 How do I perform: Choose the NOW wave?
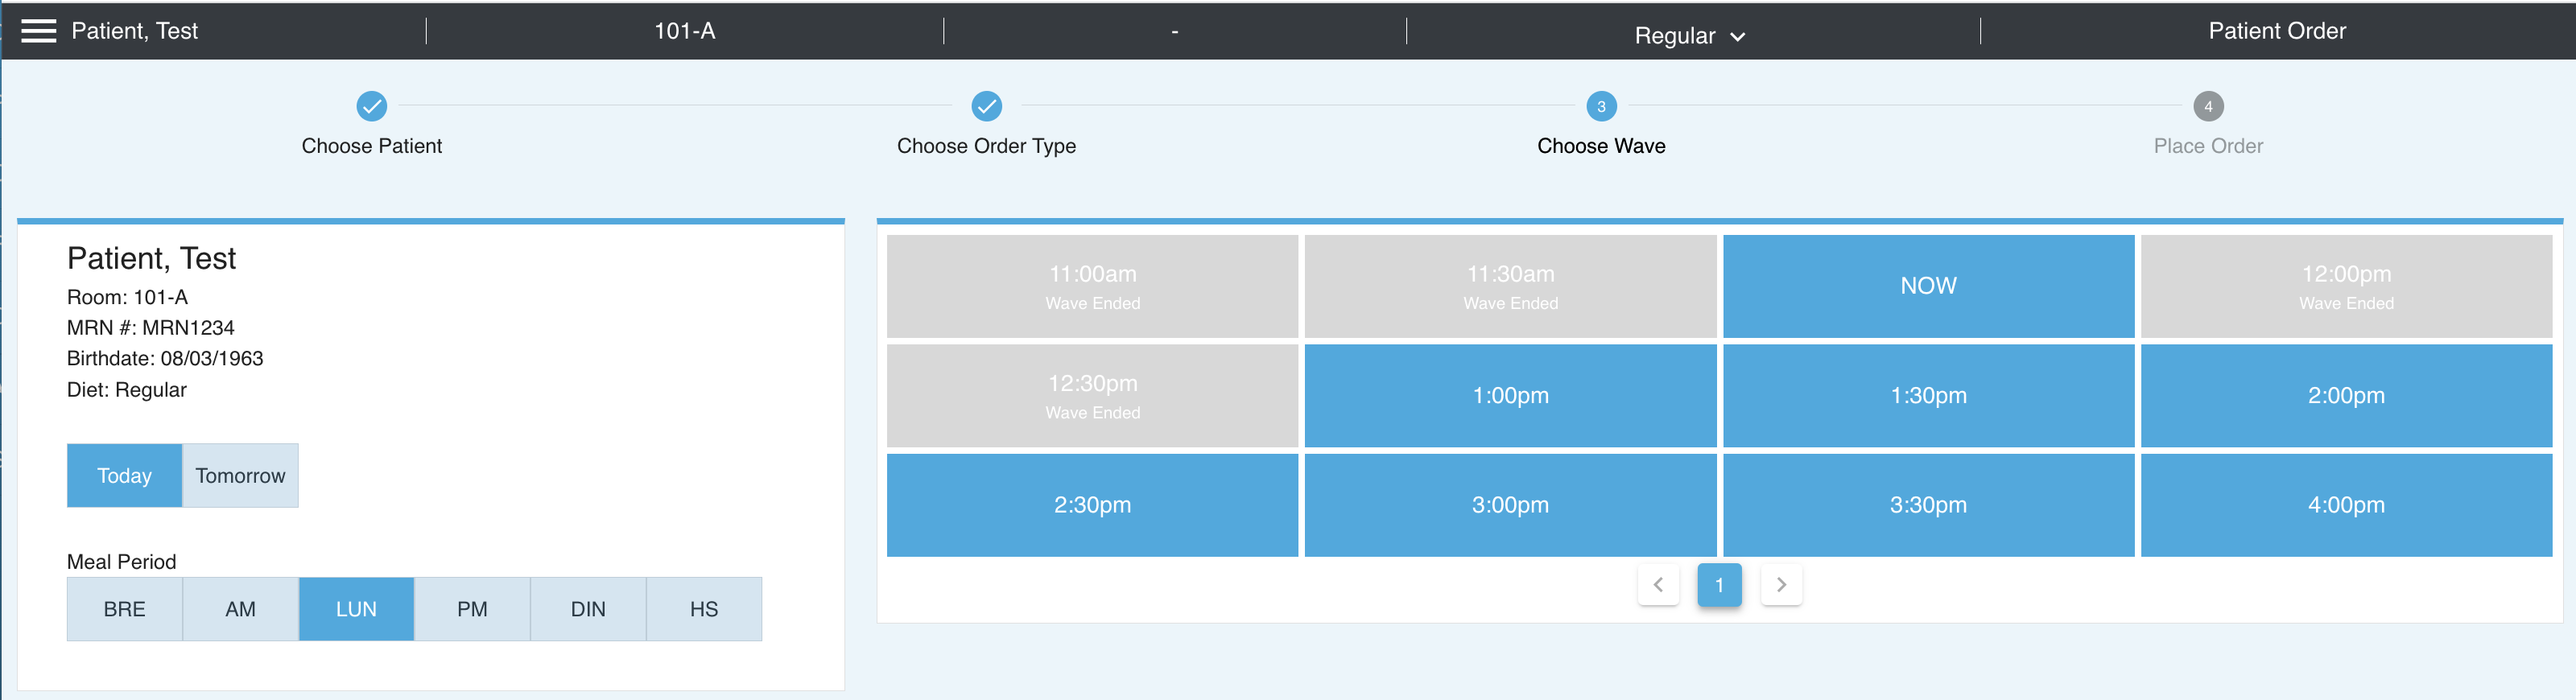pyautogui.click(x=1928, y=286)
